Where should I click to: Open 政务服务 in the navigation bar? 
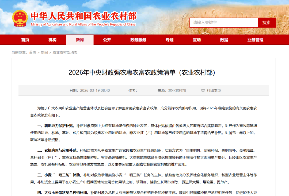point(138,40)
